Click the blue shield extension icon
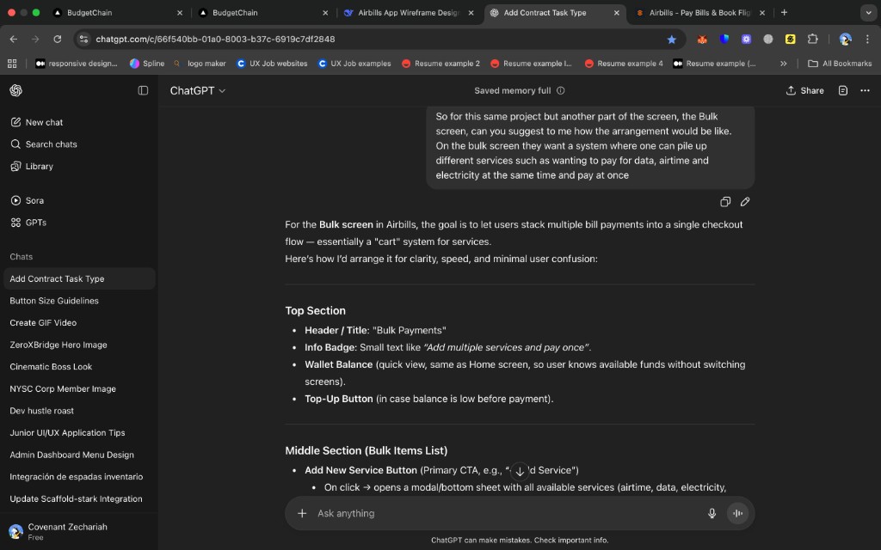Viewport: 881px width, 550px height. pos(724,39)
